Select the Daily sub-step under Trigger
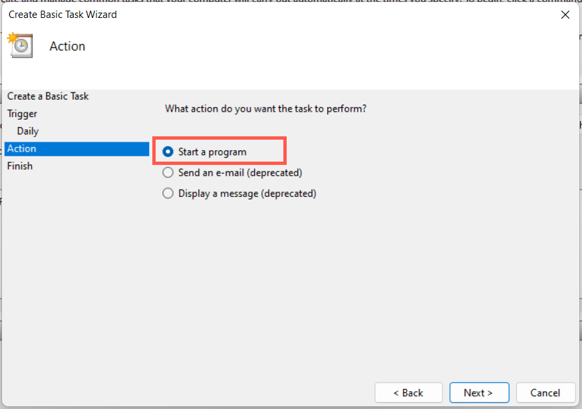This screenshot has width=582, height=409. point(28,131)
